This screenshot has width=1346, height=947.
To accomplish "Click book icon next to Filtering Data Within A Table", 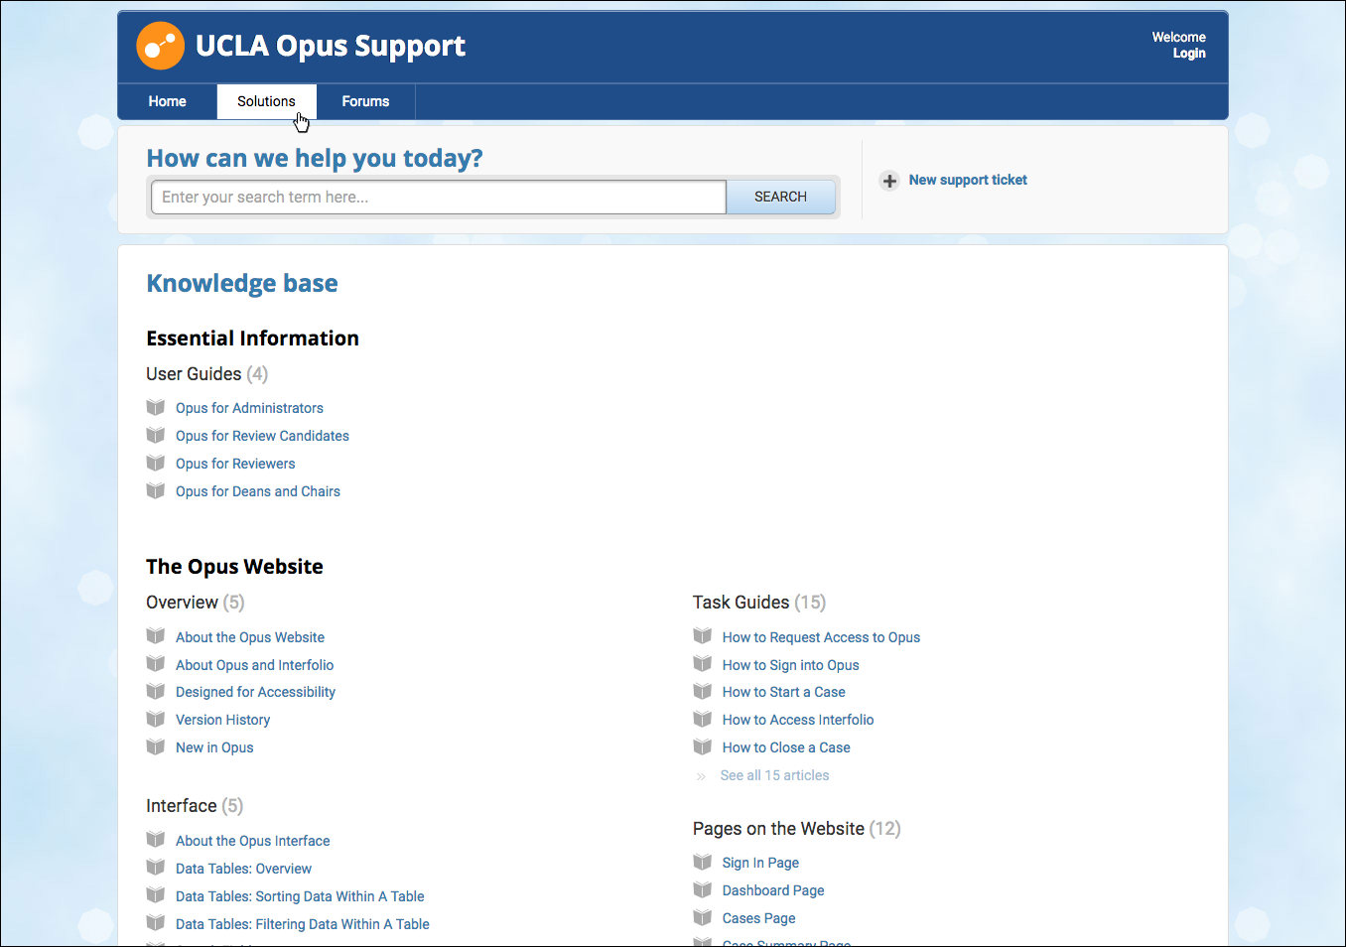I will pyautogui.click(x=156, y=923).
